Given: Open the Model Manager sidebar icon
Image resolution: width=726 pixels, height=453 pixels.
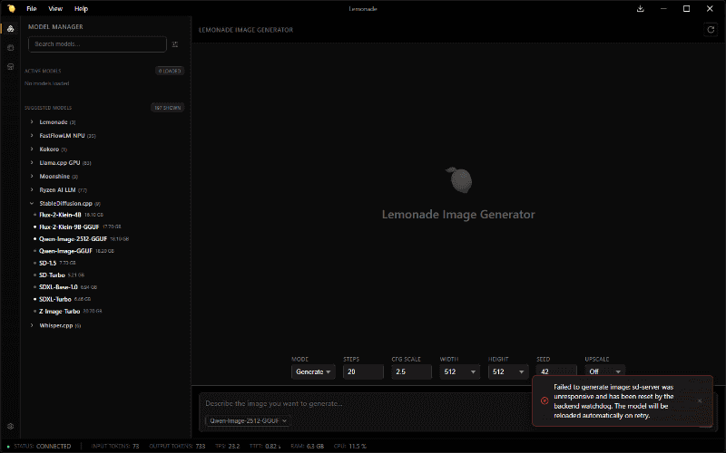Looking at the screenshot, I should 10,29.
